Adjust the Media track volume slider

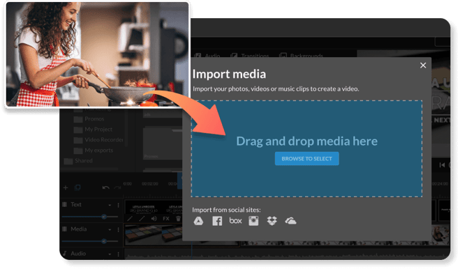pyautogui.click(x=90, y=241)
